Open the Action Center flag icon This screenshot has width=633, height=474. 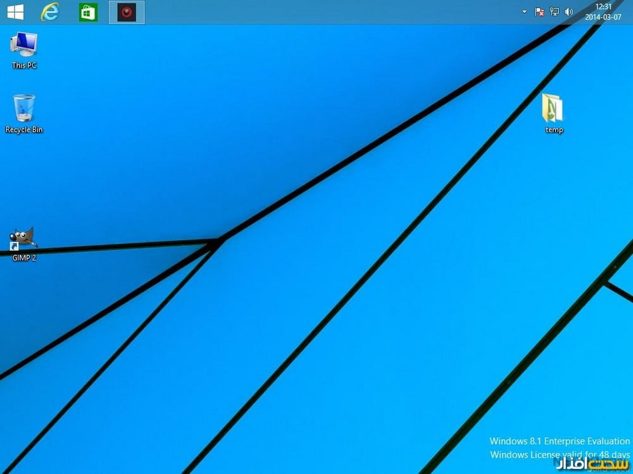click(x=540, y=12)
